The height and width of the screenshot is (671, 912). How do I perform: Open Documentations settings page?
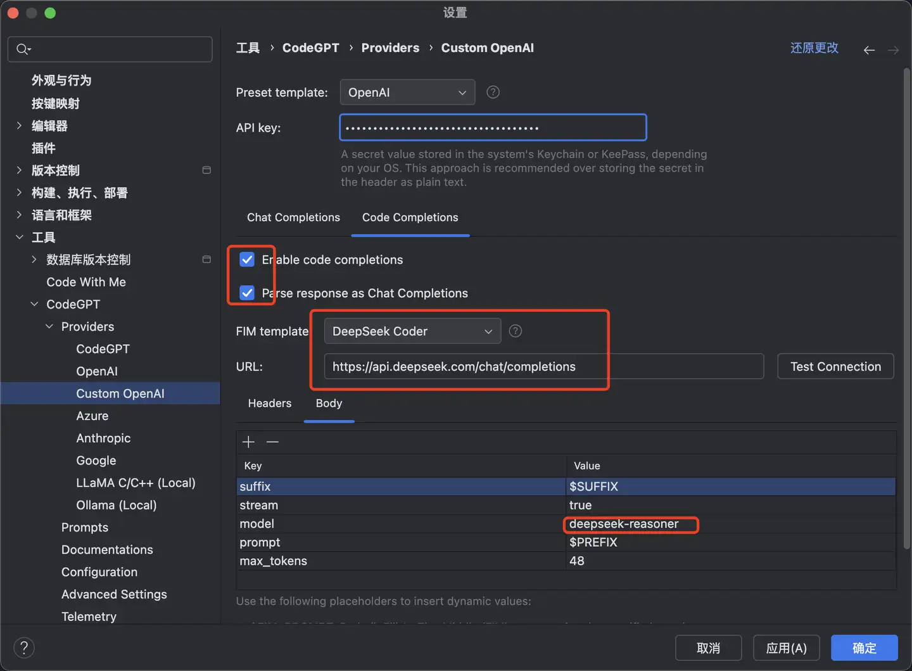(107, 549)
